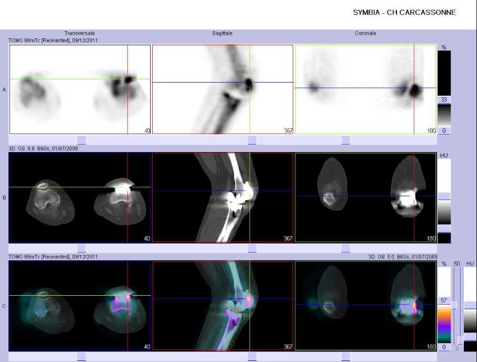Click the lower HU window handle in row C

tap(470, 337)
